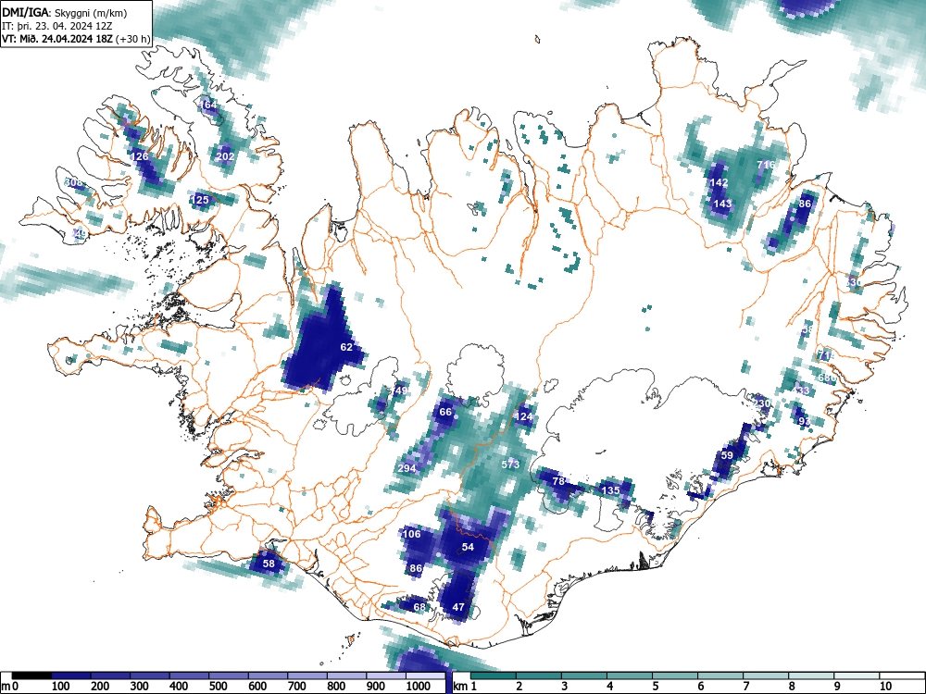
Task: Click the white swatch above km label 10
Action: [902, 675]
